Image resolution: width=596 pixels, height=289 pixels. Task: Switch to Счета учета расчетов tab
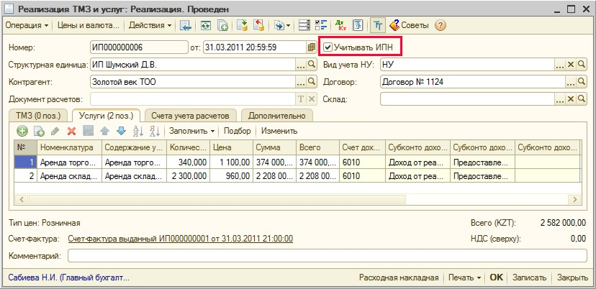(x=191, y=115)
